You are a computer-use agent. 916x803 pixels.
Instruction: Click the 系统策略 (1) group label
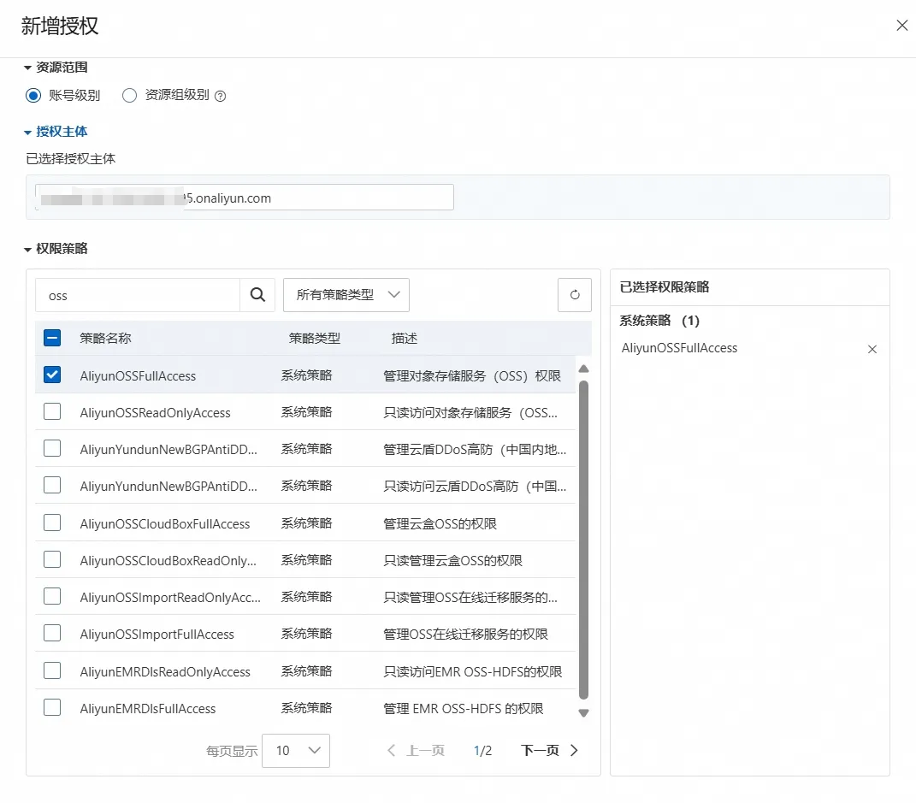click(659, 321)
